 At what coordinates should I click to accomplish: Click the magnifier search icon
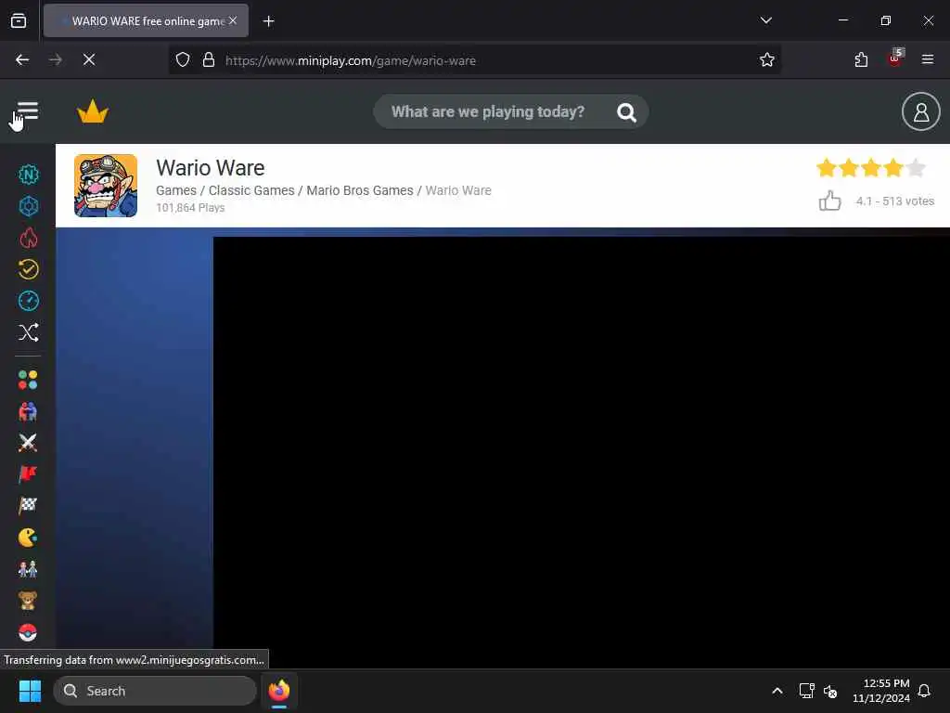(x=626, y=112)
